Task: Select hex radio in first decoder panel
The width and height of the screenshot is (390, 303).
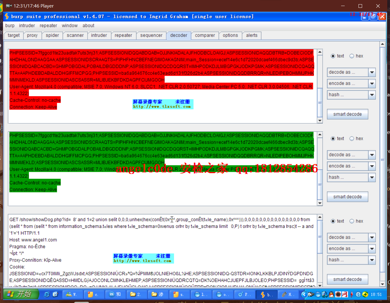Action: (352, 56)
